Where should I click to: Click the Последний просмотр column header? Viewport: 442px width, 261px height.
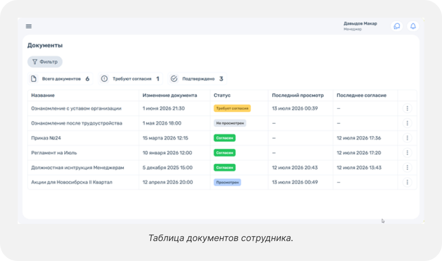tap(298, 95)
